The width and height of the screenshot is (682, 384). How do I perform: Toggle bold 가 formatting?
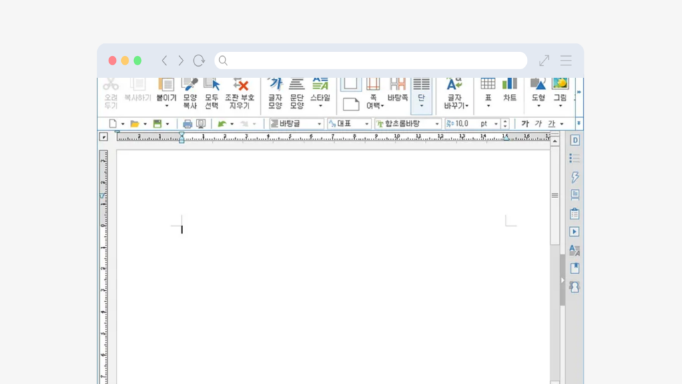point(525,124)
